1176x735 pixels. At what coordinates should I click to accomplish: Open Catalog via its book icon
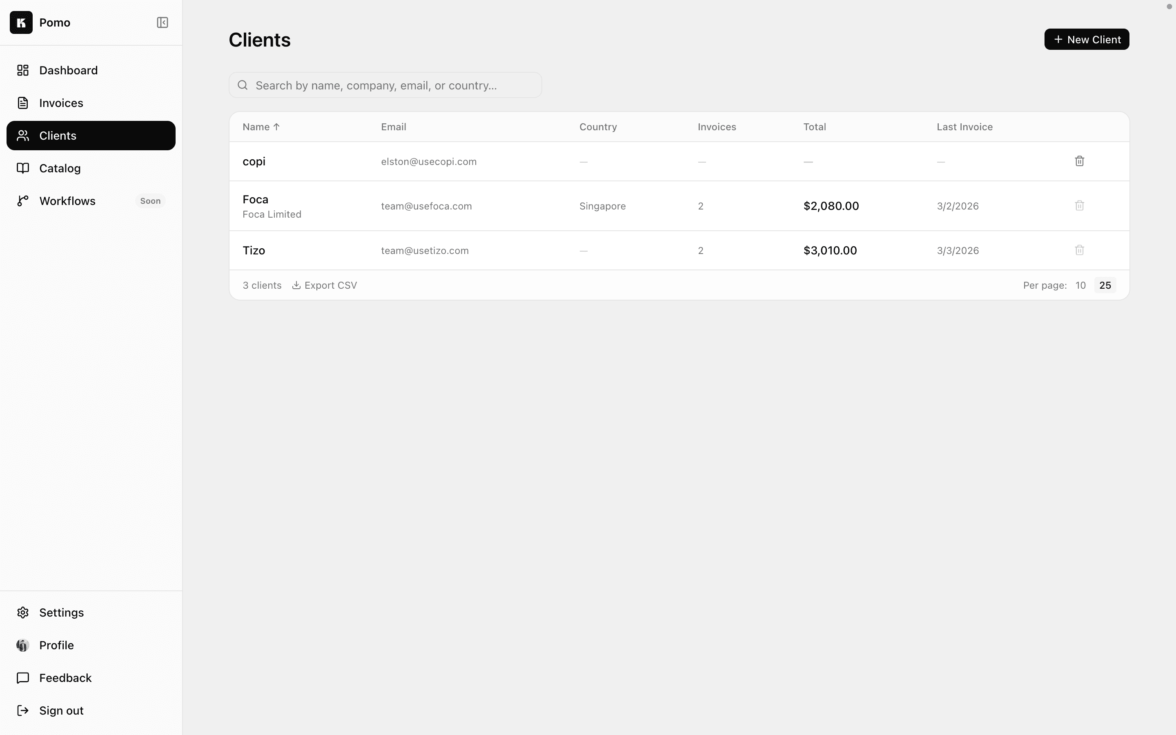pyautogui.click(x=23, y=168)
